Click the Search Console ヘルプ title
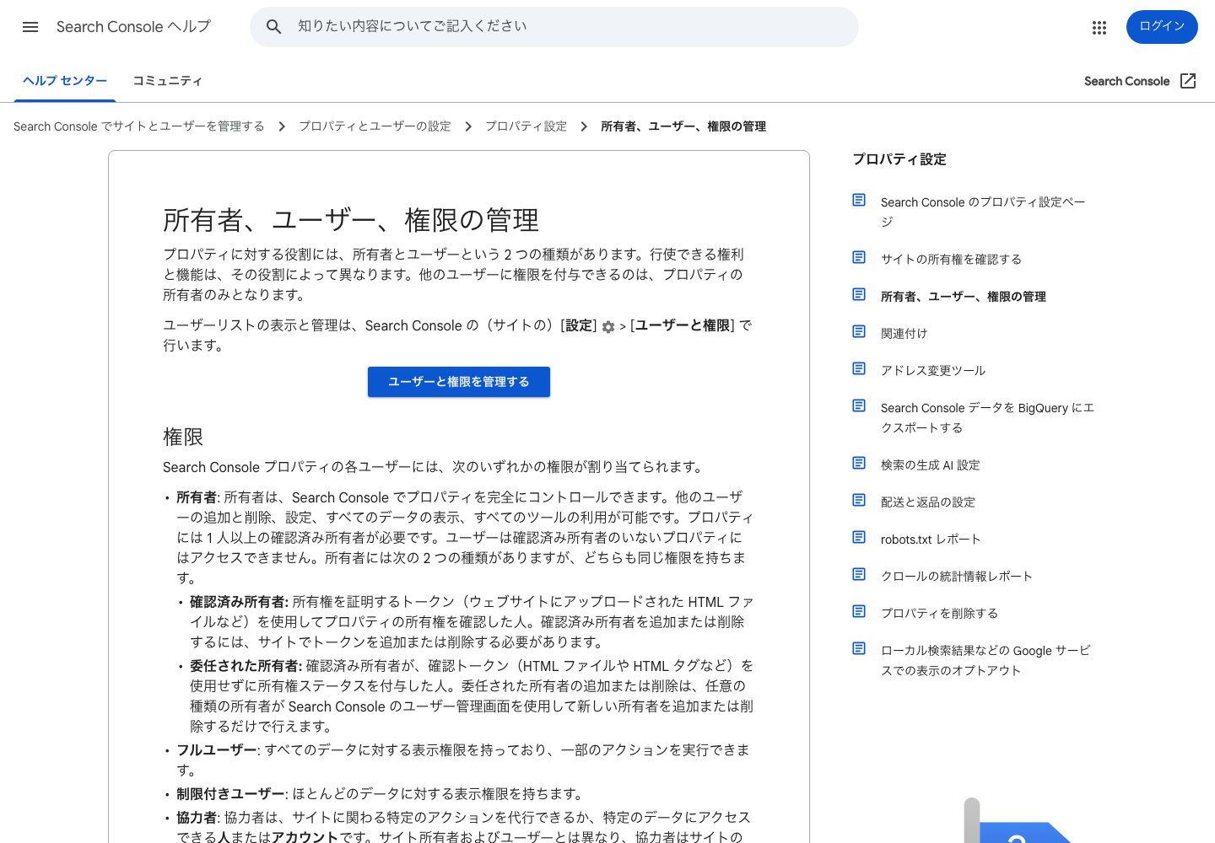The height and width of the screenshot is (843, 1215). coord(133,27)
